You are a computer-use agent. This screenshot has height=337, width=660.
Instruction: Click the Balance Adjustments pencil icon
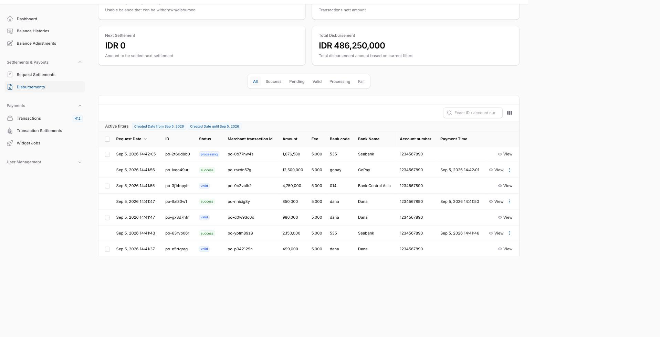10,43
